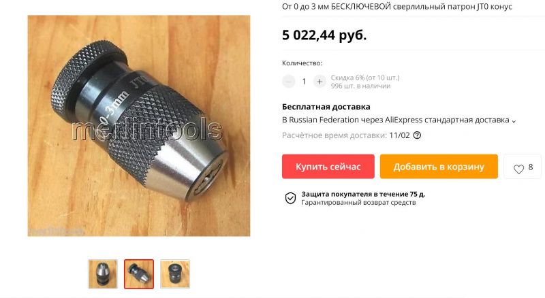545x298 pixels.
Task: Decrease quantity with the minus button
Action: pyautogui.click(x=288, y=81)
